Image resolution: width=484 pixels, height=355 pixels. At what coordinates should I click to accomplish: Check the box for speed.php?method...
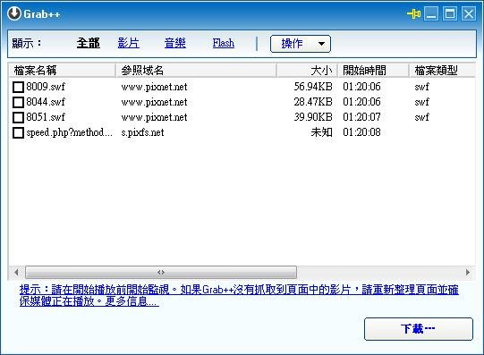(18, 132)
